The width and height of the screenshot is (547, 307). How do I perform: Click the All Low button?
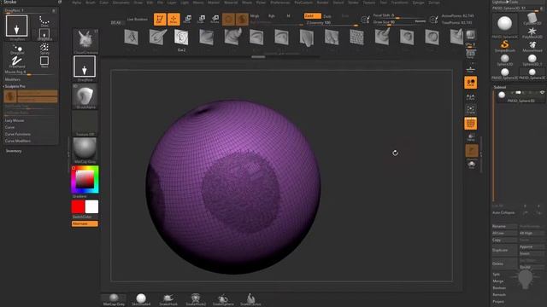(504, 233)
